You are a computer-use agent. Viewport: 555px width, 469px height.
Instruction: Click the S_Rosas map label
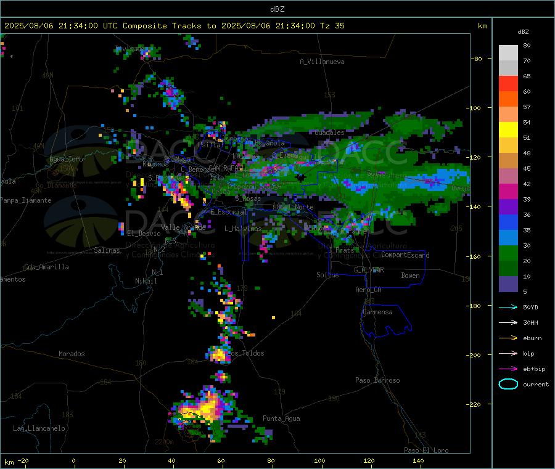tap(248, 199)
